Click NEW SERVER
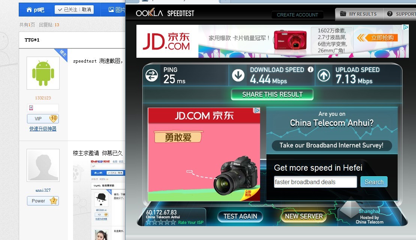The width and height of the screenshot is (416, 240). tap(304, 216)
